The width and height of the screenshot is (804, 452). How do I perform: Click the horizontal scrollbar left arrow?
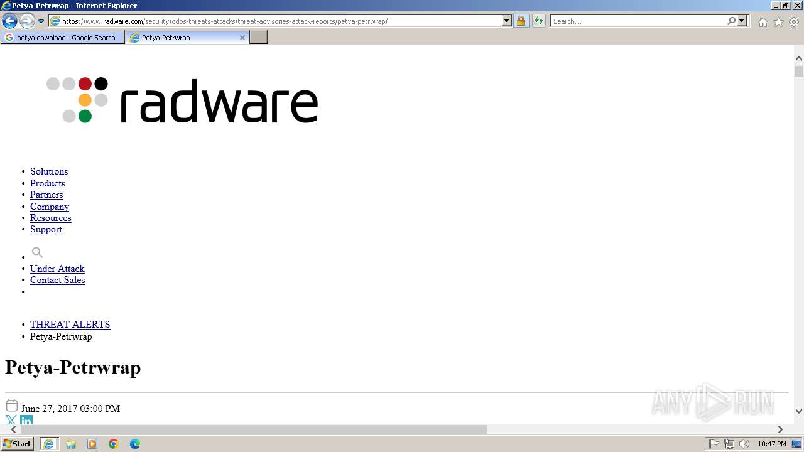(x=13, y=429)
